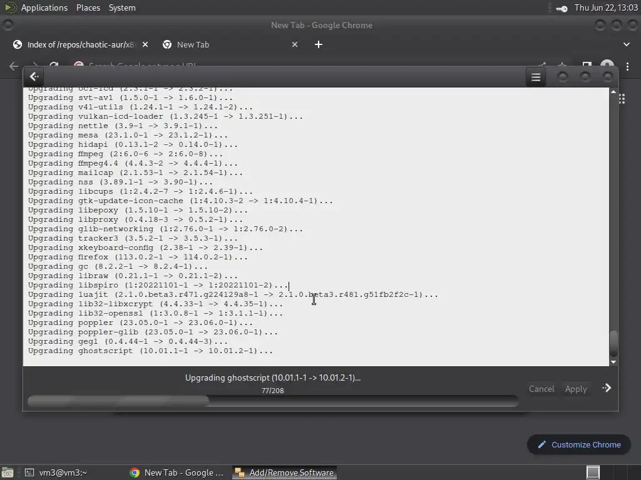Click the 'Upgrading libspiro' log line
This screenshot has height=480, width=641.
pyautogui.click(x=158, y=285)
